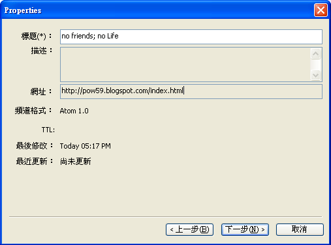Screen dimensions: 331x245
Task: Click the '尚未更新' recent update value
Action: 75,162
